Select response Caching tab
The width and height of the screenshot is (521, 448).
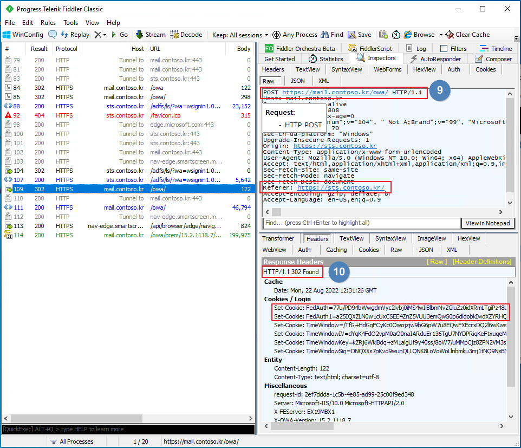pos(336,250)
